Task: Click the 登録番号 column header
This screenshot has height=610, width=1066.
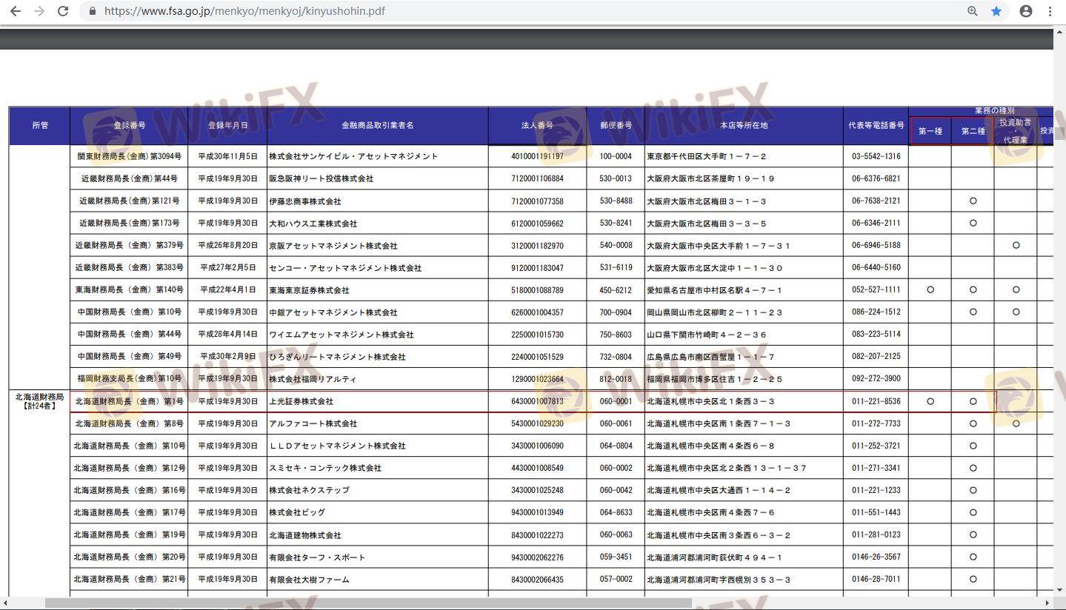Action: pos(129,126)
